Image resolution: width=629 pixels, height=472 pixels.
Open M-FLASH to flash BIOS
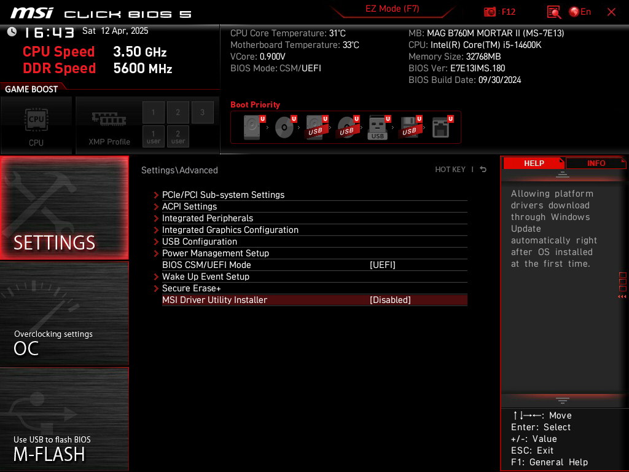(64, 419)
